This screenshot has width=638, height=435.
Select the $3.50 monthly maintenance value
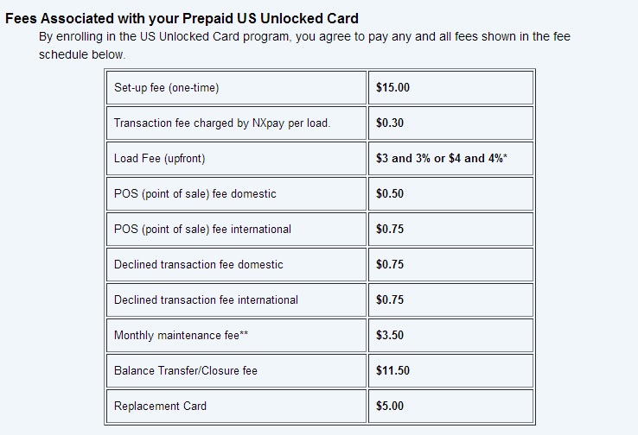(390, 336)
